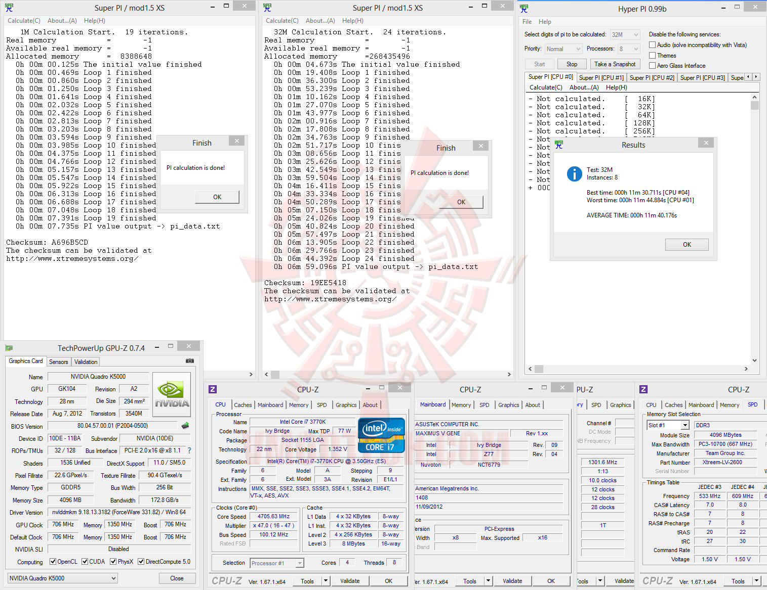
Task: Click OK in the Hyper PI Results dialog
Action: (x=687, y=245)
